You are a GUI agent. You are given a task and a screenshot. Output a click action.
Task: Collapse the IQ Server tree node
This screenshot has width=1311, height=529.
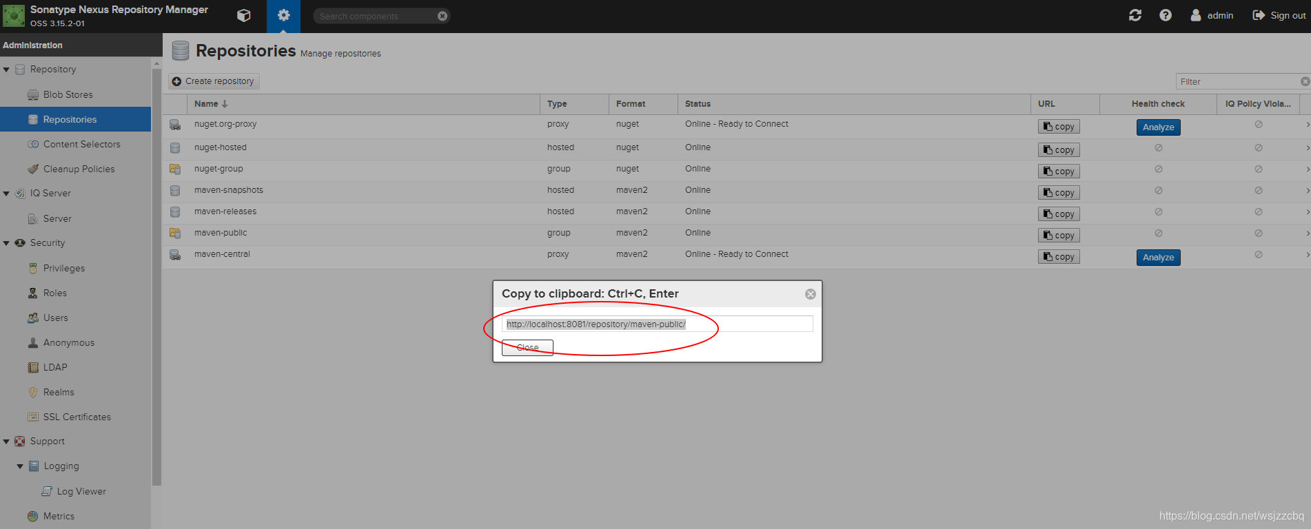[x=6, y=194]
